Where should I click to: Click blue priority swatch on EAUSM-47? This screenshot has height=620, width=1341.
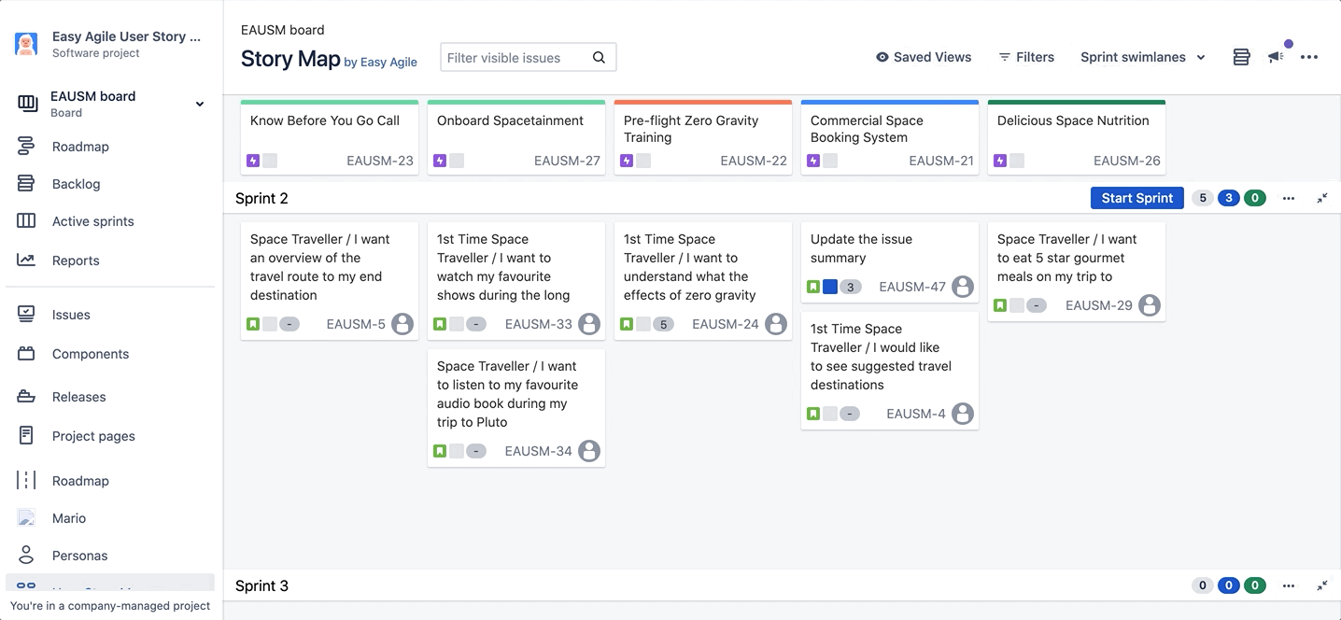point(830,287)
